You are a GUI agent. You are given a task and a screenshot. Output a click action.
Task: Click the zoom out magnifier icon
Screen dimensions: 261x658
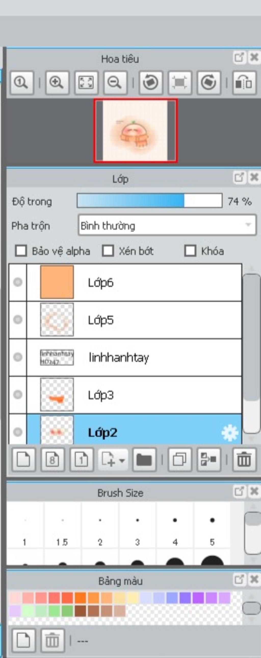point(115,83)
